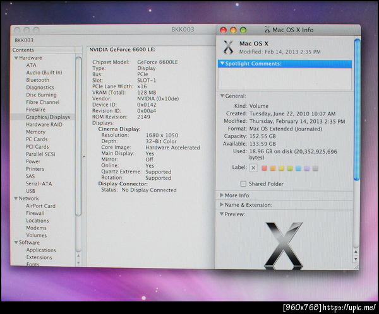The height and width of the screenshot is (314, 379).
Task: Apply the green label color
Action: [x=290, y=168]
